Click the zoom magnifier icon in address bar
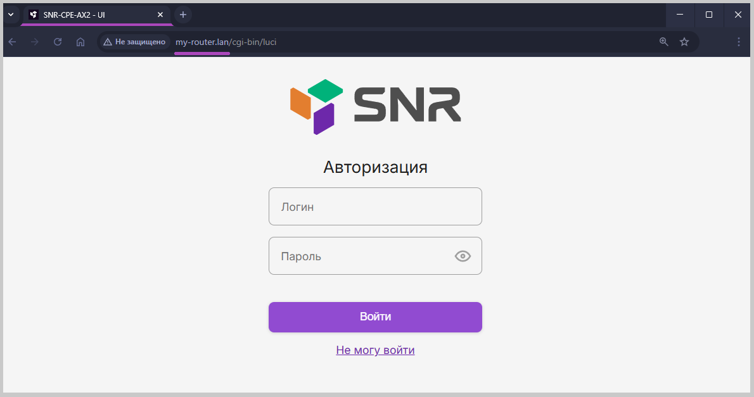This screenshot has height=397, width=754. click(x=663, y=42)
